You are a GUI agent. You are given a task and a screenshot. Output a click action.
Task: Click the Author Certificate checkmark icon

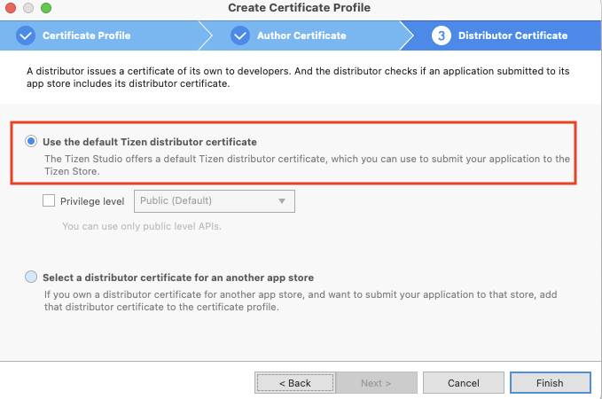[x=240, y=35]
